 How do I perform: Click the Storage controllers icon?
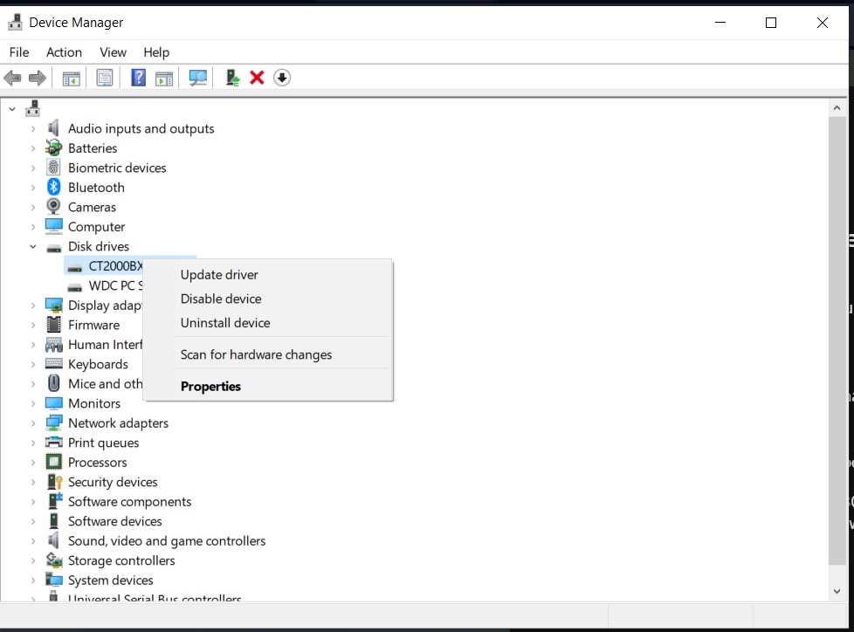pos(54,560)
